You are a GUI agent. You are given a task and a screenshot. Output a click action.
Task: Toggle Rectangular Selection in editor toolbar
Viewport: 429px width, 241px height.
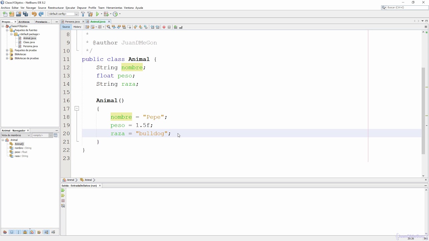click(x=129, y=27)
